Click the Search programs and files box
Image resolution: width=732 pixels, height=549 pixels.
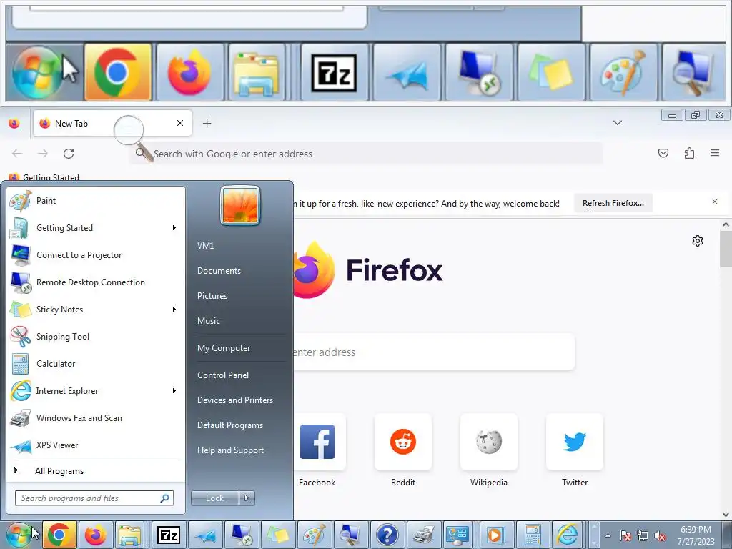(x=94, y=498)
